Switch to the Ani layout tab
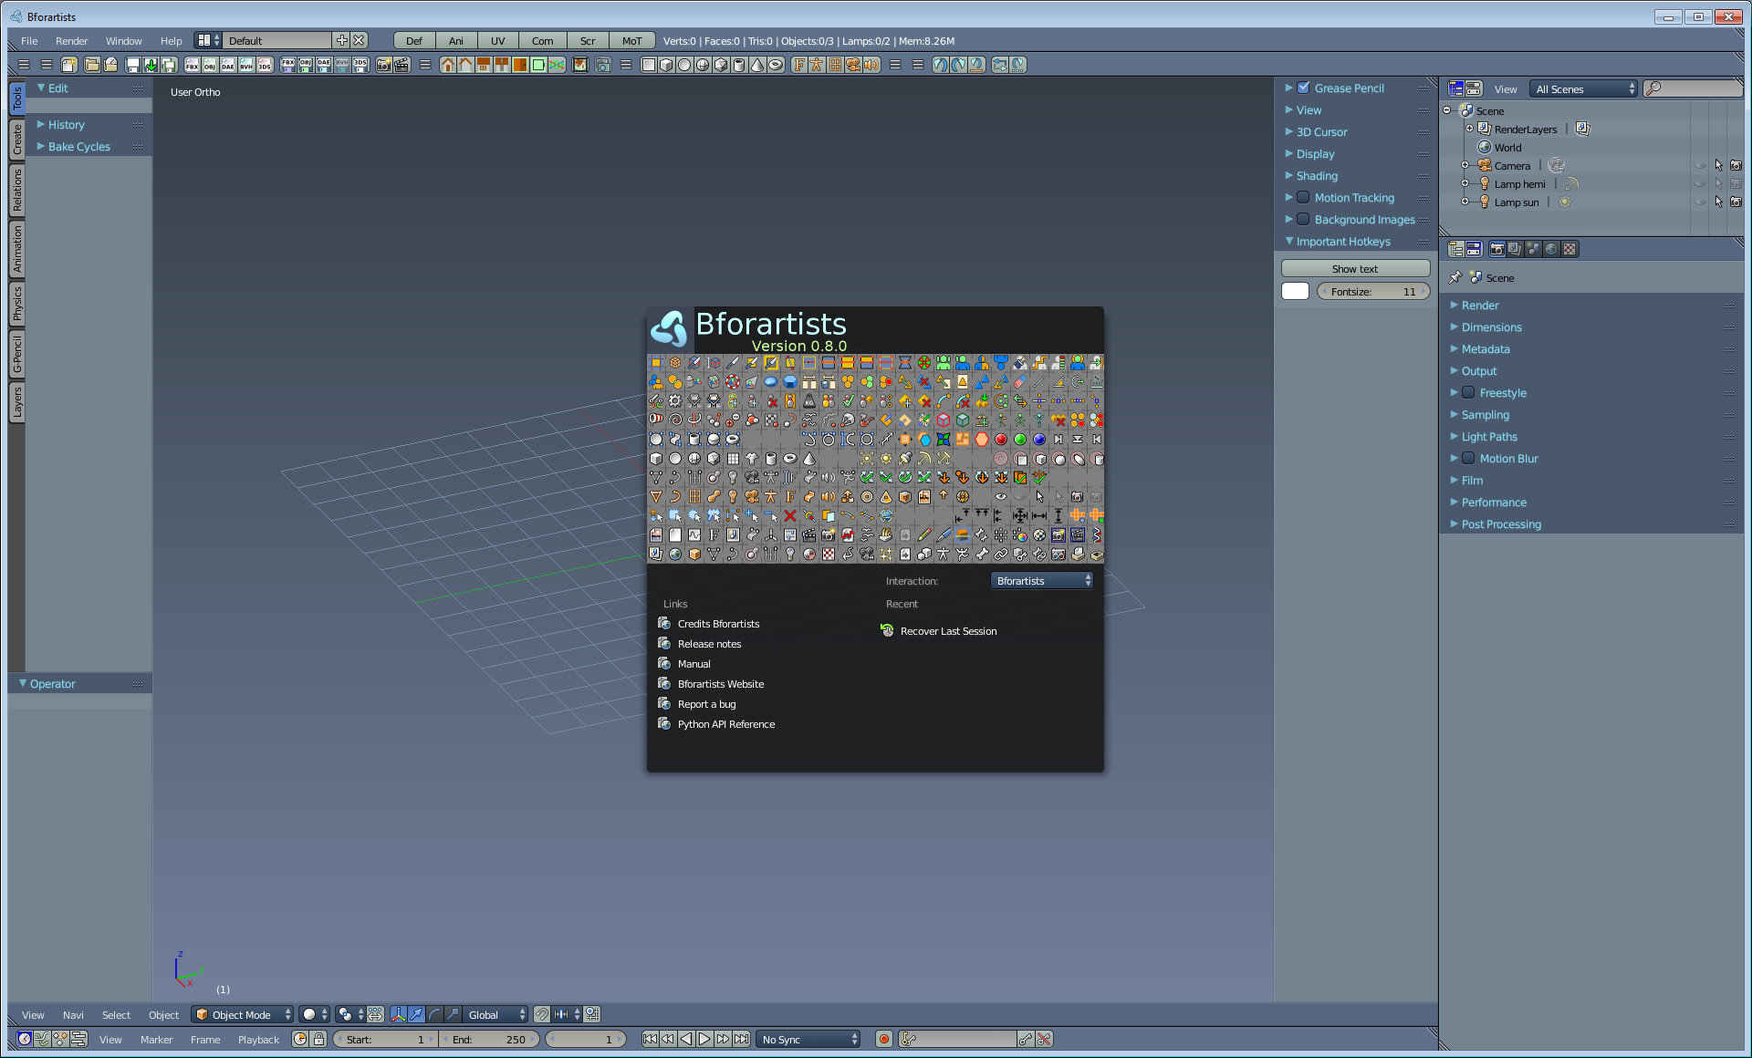This screenshot has width=1752, height=1058. pos(456,40)
